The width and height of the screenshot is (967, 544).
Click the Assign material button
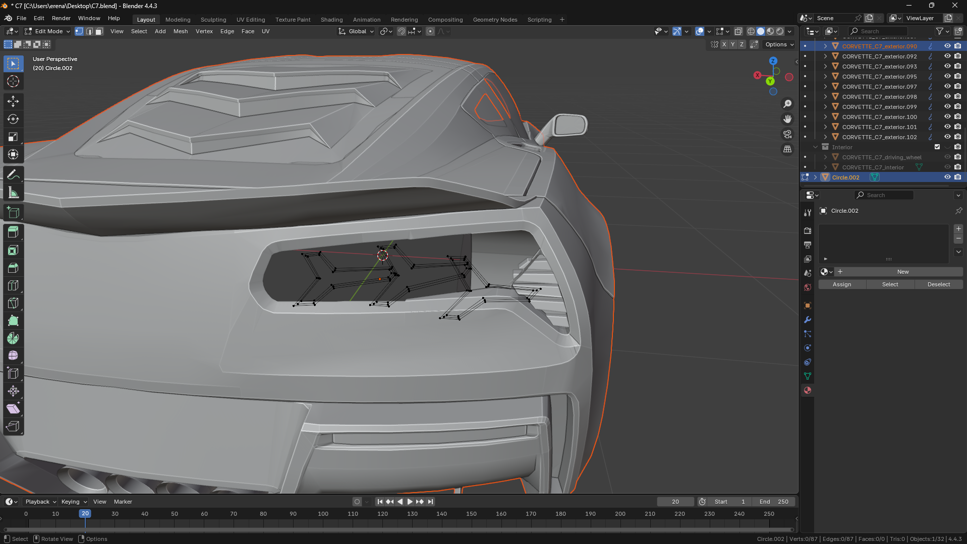[841, 284]
